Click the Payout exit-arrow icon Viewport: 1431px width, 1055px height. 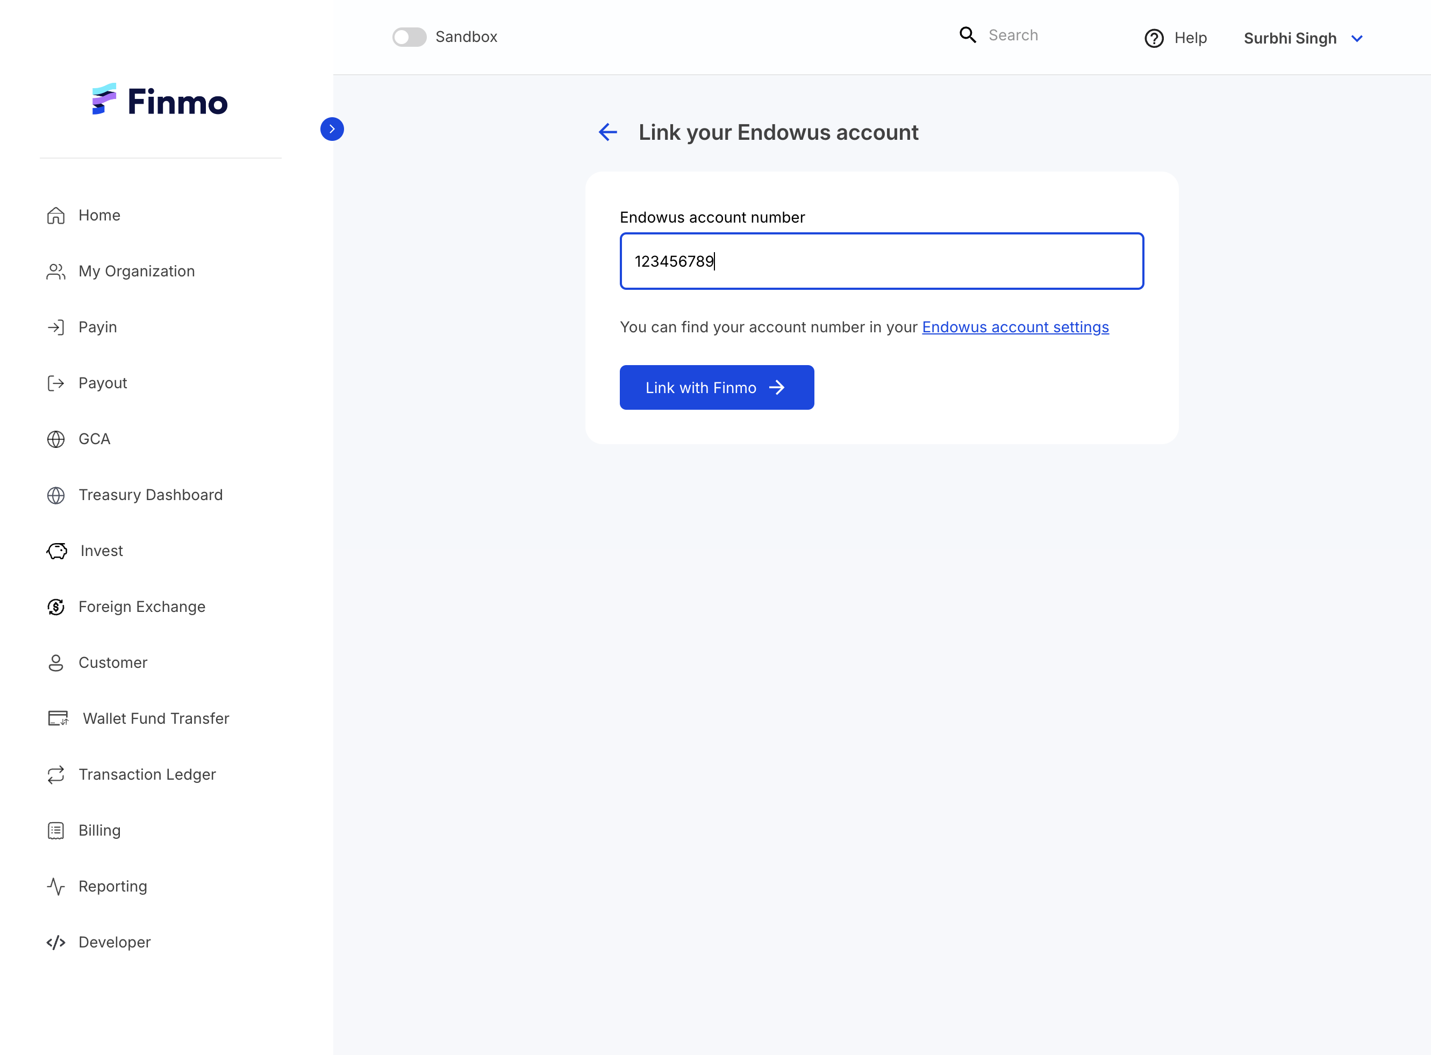[x=55, y=383]
